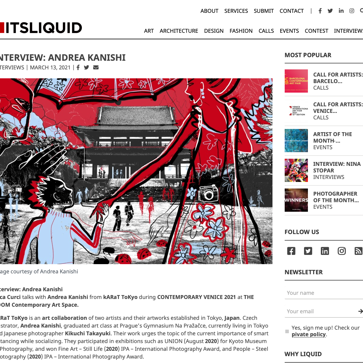
Task: Open Instagram icon under Follow Us
Action: 342,251
